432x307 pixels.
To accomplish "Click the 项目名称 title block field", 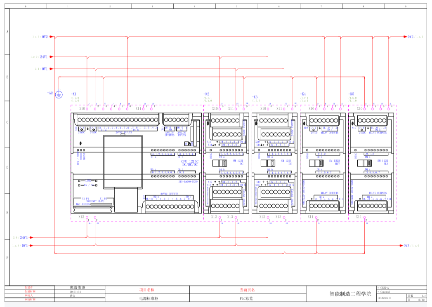I will 147,290.
